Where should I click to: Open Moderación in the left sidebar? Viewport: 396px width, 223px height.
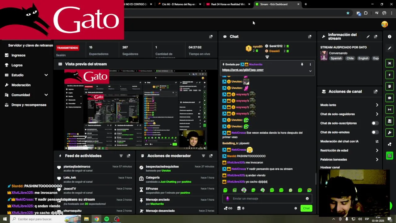[21, 85]
